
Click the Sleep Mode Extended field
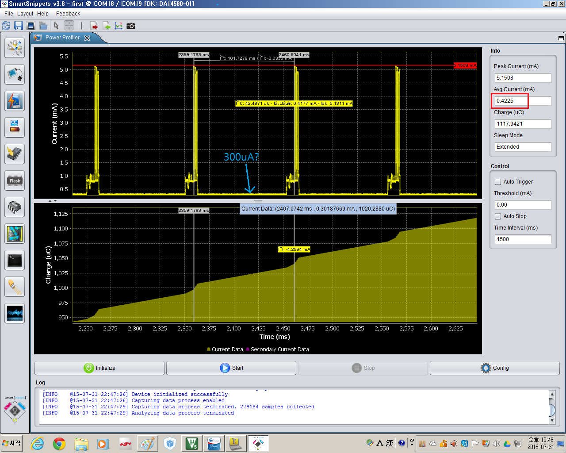tap(523, 147)
